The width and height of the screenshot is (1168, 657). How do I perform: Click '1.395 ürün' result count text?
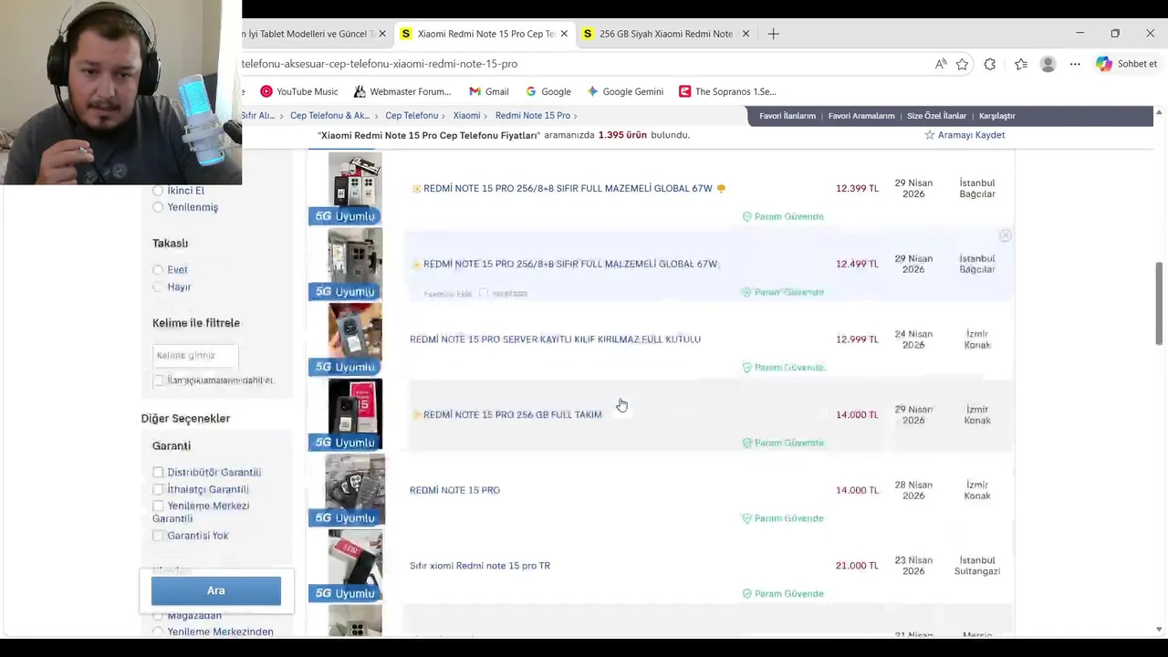coord(622,135)
